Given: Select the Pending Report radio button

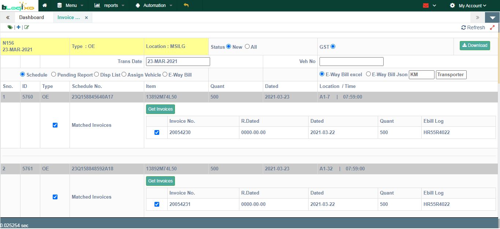Looking at the screenshot, I should (x=53, y=74).
